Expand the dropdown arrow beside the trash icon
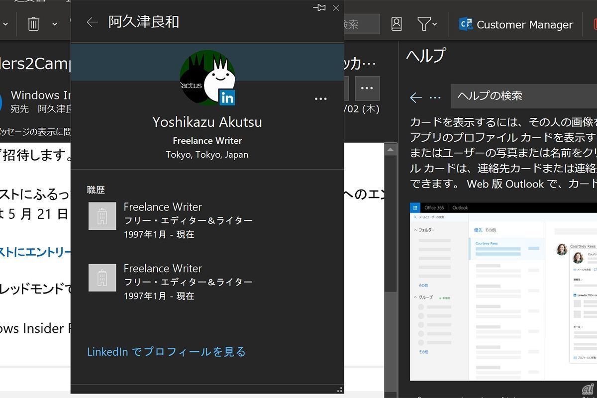597x398 pixels. [55, 24]
